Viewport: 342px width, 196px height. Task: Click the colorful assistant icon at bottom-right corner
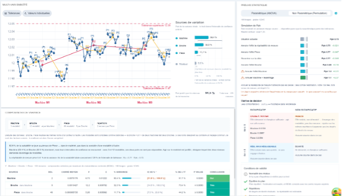tap(337, 192)
